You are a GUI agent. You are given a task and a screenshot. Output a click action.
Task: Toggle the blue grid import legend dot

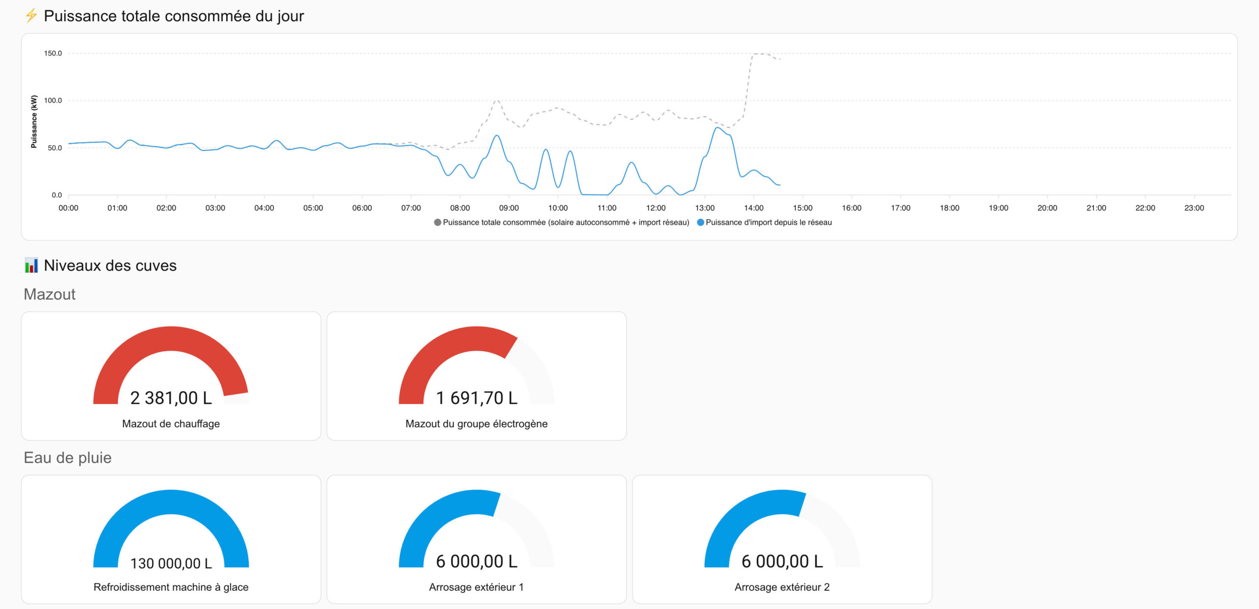(700, 222)
